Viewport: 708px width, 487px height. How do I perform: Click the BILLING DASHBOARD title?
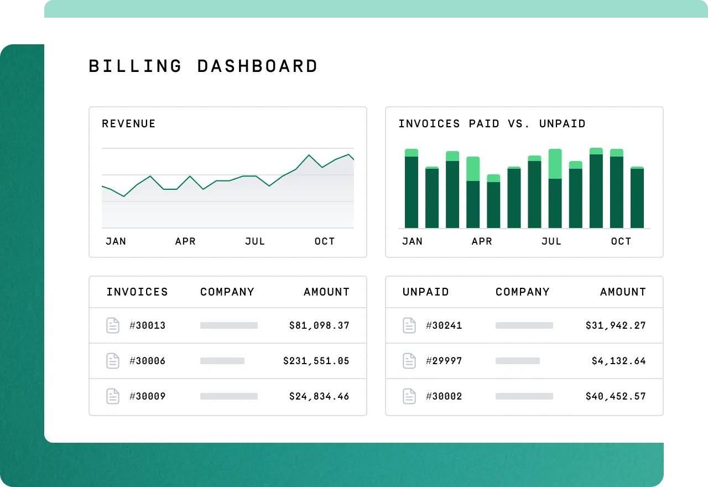pyautogui.click(x=203, y=66)
